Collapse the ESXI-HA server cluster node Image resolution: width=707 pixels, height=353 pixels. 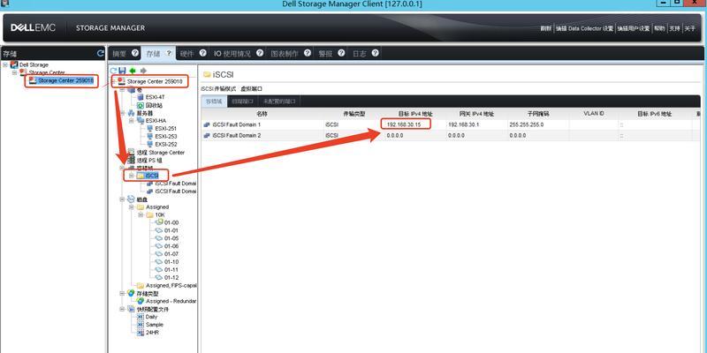click(x=131, y=121)
